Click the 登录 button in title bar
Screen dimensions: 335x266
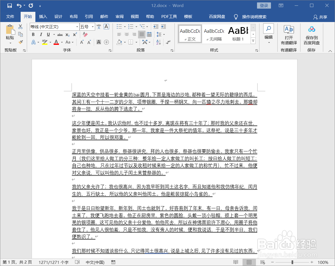(x=264, y=5)
